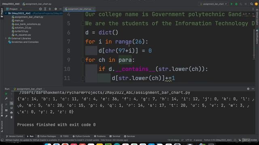This screenshot has width=259, height=145.
Task: Clear console output with trash icon
Action: pyautogui.click(x=11, y=117)
